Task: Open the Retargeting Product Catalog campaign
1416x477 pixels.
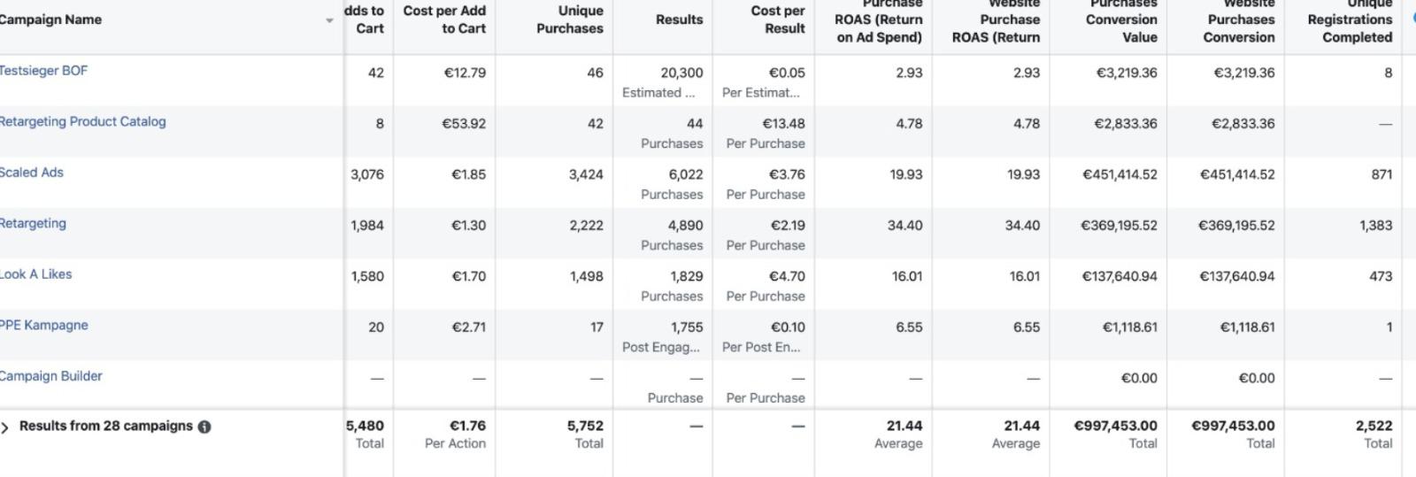Action: [x=82, y=122]
